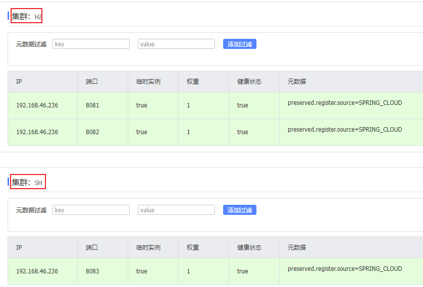Image resolution: width=423 pixels, height=287 pixels.
Task: Click the 健康状态 header in SH table
Action: 249,248
